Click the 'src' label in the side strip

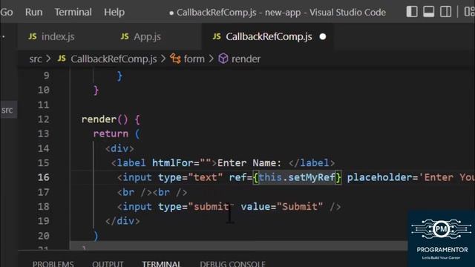7,110
